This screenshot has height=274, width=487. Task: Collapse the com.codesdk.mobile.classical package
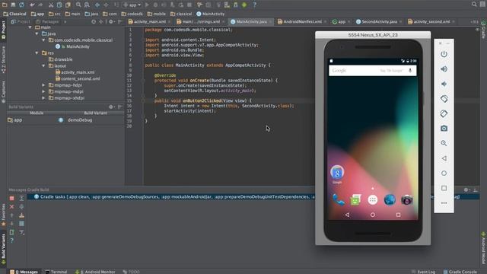point(43,40)
